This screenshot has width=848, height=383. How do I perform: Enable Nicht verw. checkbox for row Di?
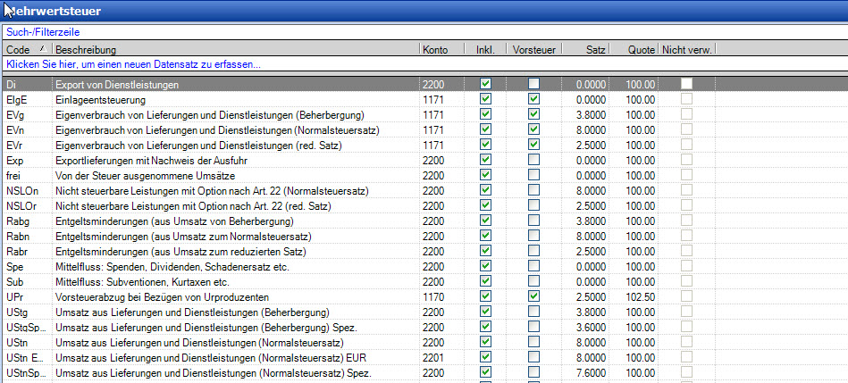686,84
